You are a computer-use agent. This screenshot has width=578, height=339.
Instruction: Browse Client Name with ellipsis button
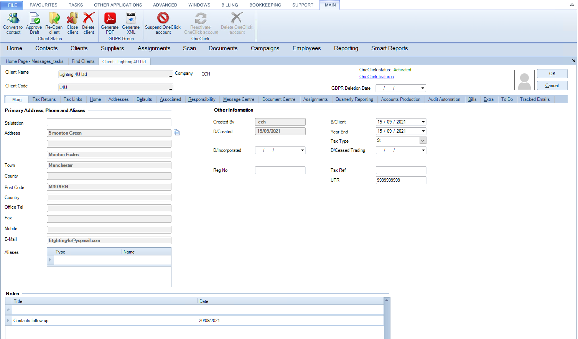click(x=170, y=75)
